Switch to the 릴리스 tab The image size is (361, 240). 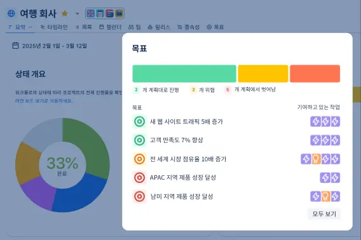tap(159, 27)
